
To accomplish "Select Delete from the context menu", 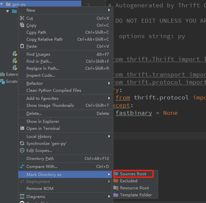I will (66, 113).
